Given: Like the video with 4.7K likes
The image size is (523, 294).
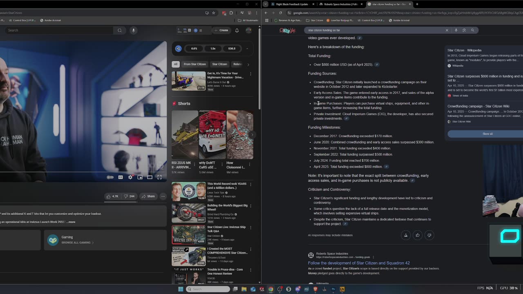Looking at the screenshot, I should point(112,196).
